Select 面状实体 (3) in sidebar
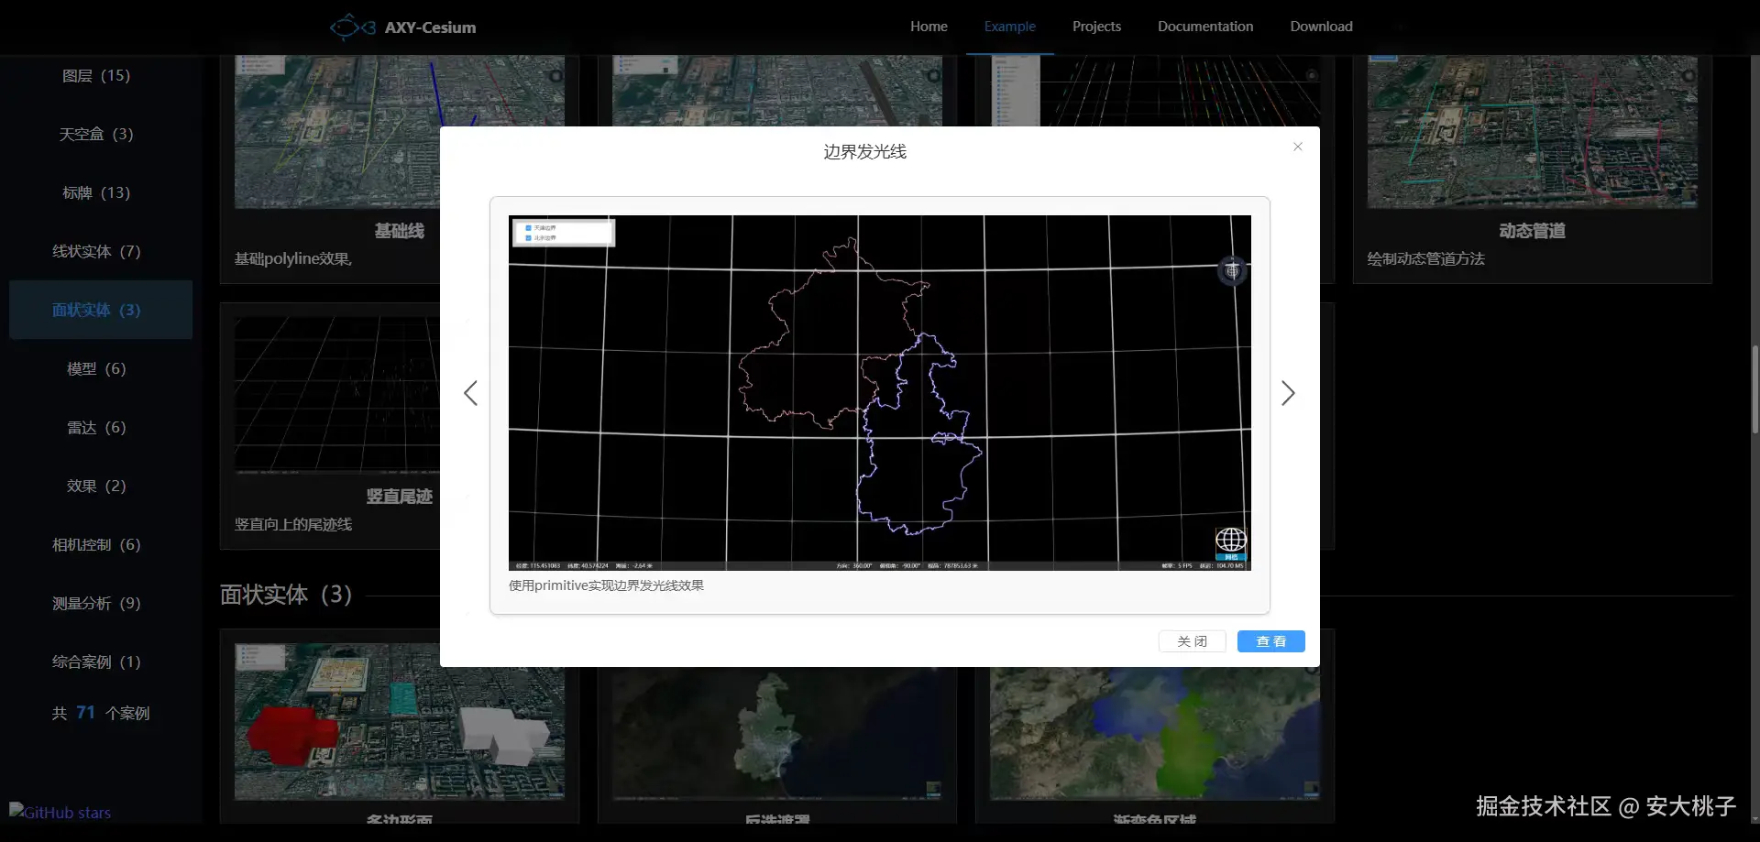 pyautogui.click(x=96, y=310)
